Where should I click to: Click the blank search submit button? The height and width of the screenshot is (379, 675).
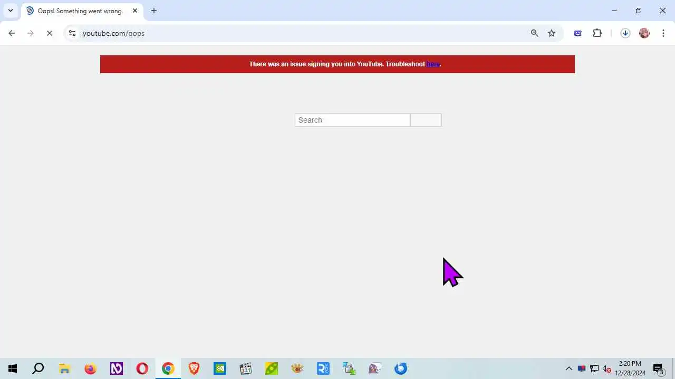pos(426,120)
